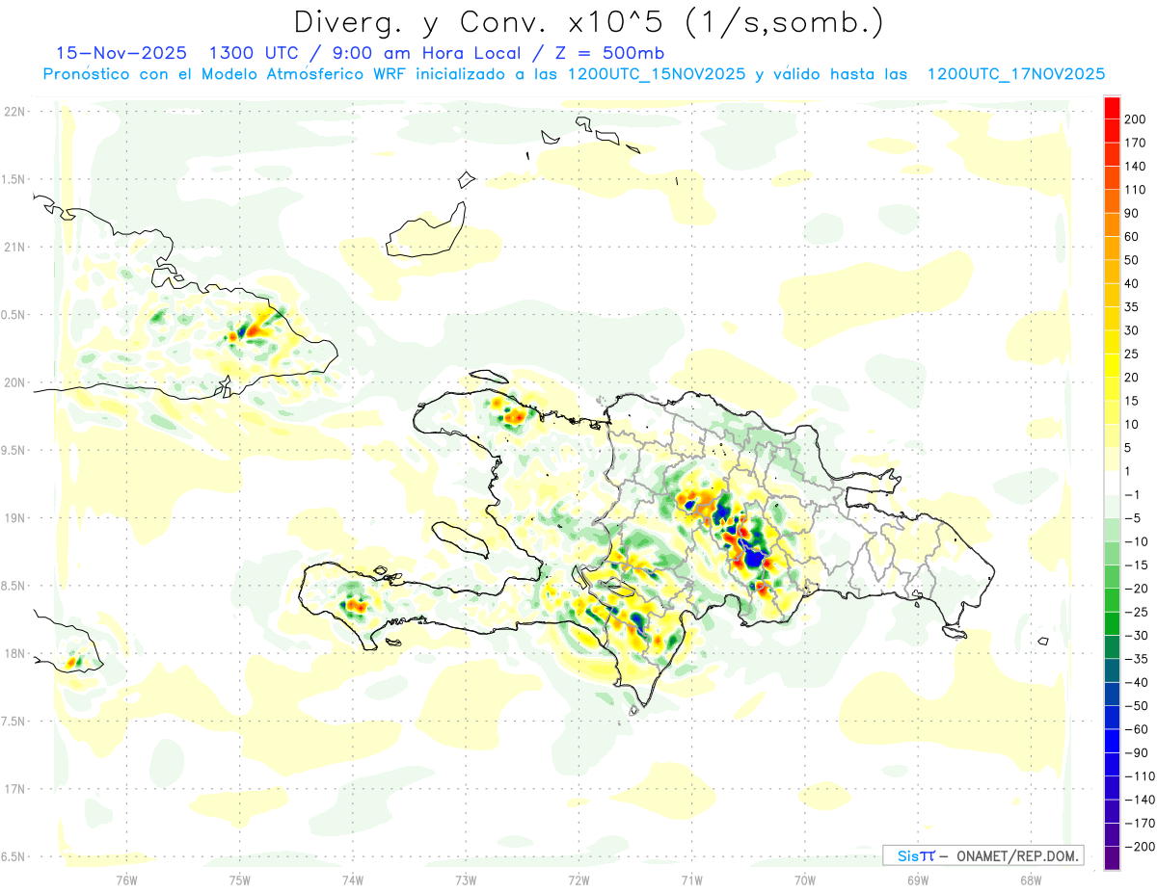Screen dimensions: 1157x893
Task: Click the dark purple swatch ending the color scale
Action: pyautogui.click(x=1112, y=858)
